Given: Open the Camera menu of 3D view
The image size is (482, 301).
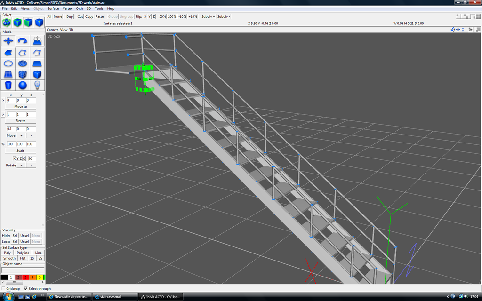Looking at the screenshot, I should tap(53, 30).
